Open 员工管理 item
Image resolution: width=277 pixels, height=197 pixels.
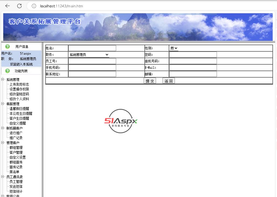16,182
